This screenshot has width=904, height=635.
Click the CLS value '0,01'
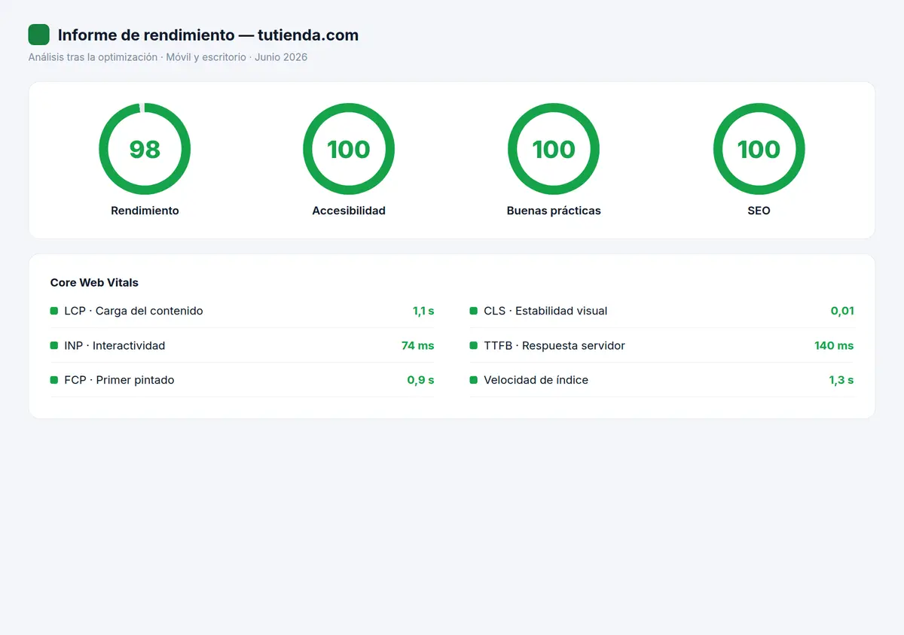[x=842, y=311]
